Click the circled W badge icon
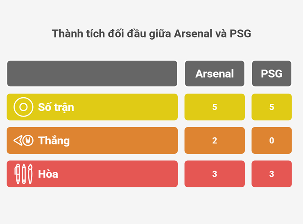 (28, 141)
